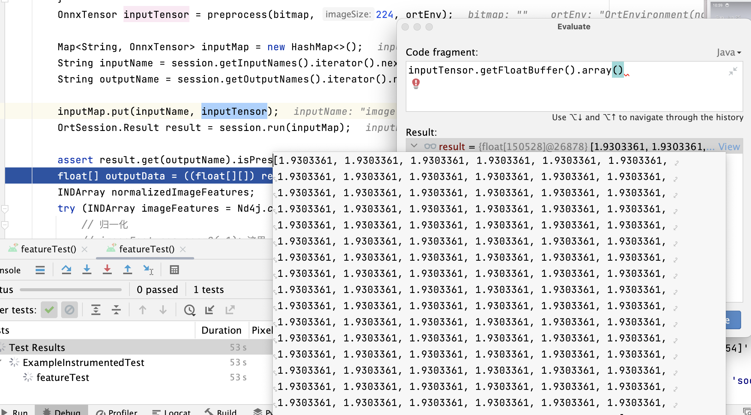Click the test status progress bar

[x=71, y=289]
